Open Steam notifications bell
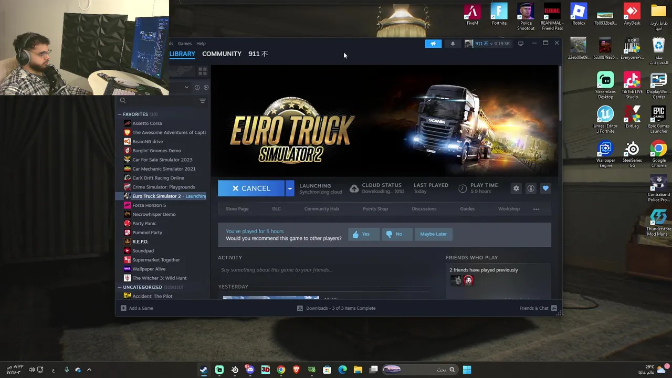This screenshot has width=672, height=378. (453, 44)
